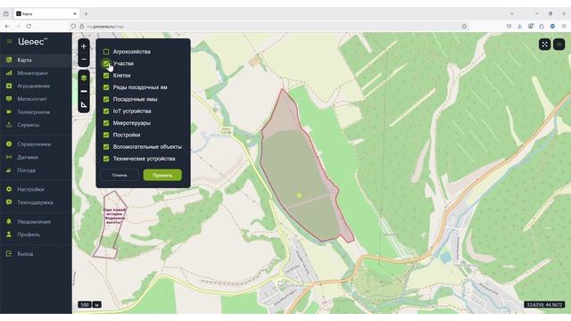
Task: Uncheck the Микротеруары layer
Action: pos(106,123)
